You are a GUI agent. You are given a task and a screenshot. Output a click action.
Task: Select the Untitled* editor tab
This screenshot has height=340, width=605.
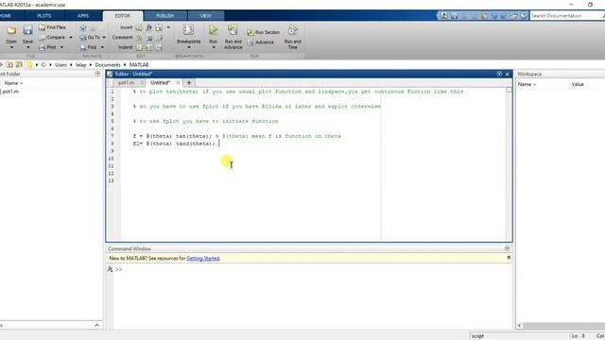pos(160,83)
